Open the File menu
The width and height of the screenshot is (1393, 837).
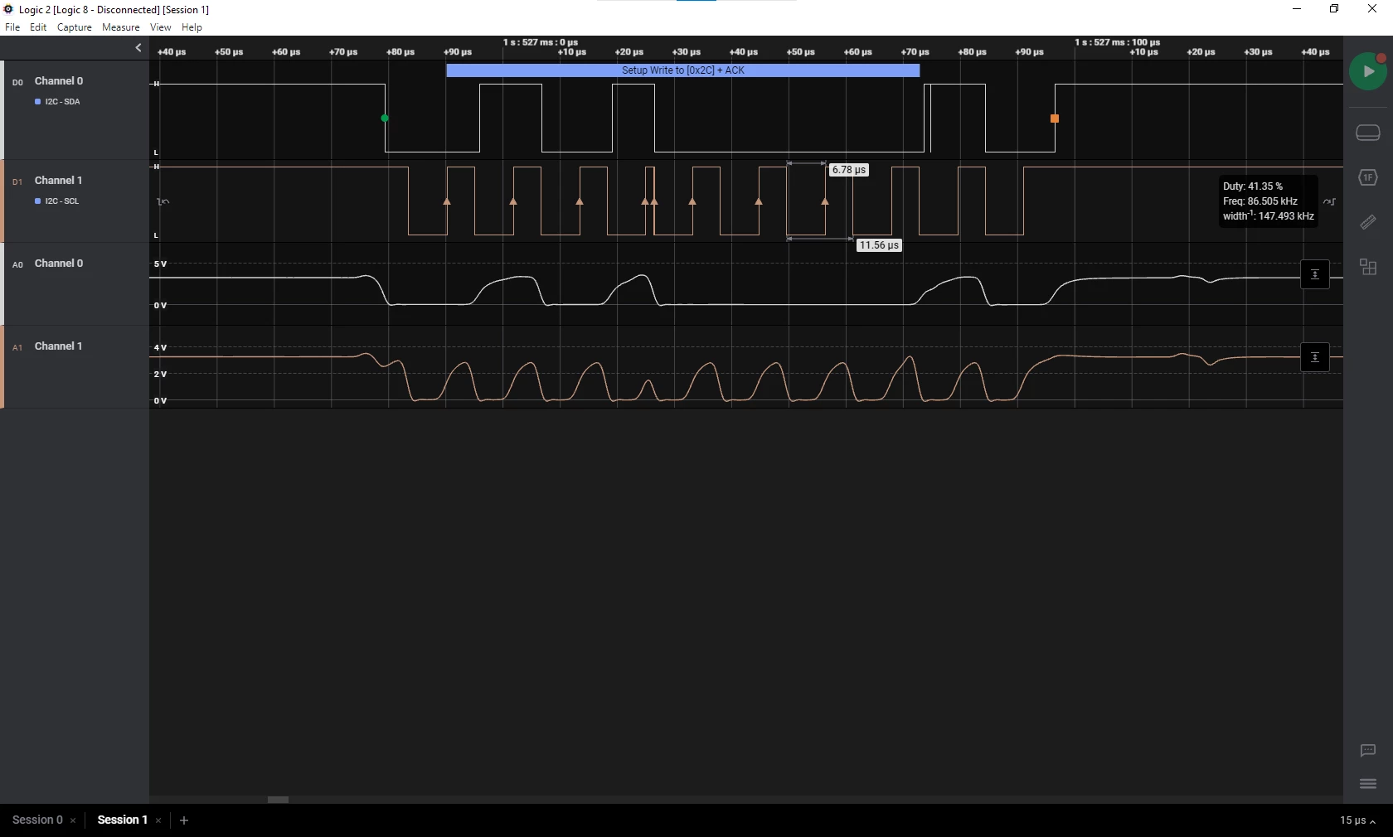click(12, 27)
